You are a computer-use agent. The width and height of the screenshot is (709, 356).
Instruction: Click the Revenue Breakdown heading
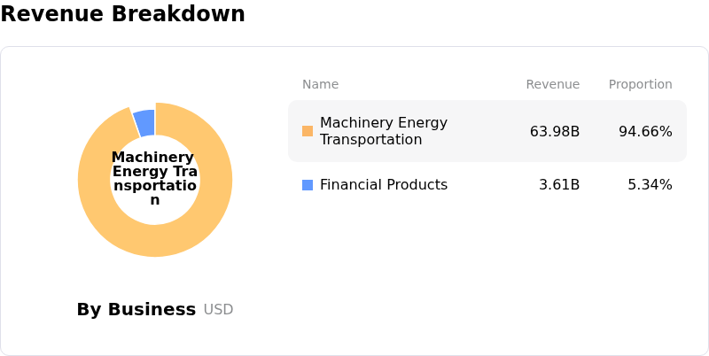[x=122, y=14]
